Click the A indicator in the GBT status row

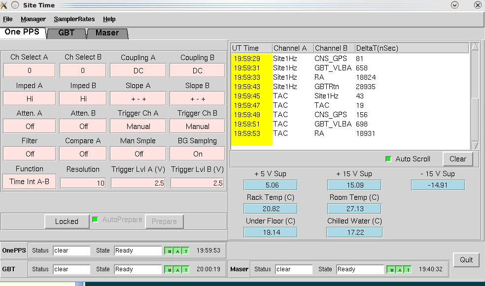point(177,270)
